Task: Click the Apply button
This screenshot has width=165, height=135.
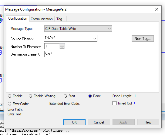Action: coord(123,122)
